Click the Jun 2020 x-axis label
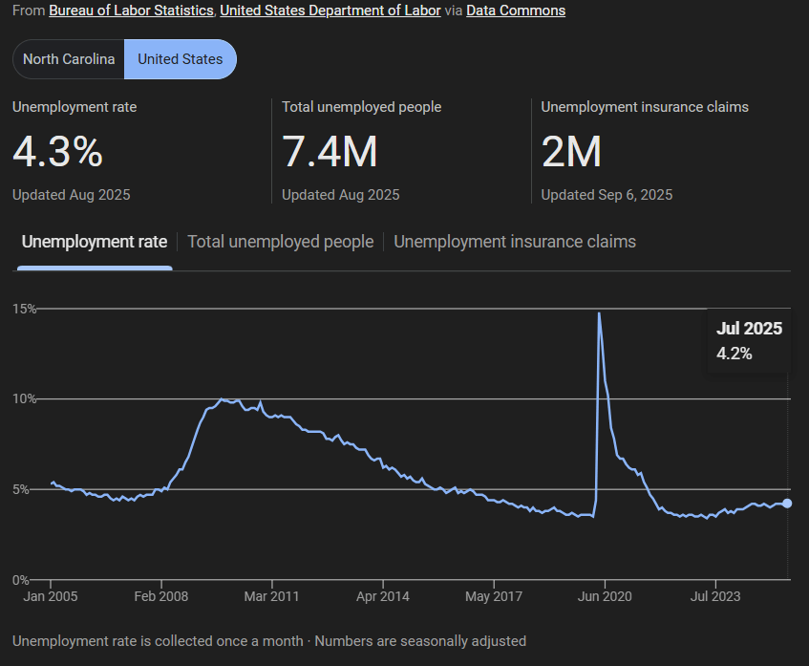Image resolution: width=809 pixels, height=666 pixels. [x=604, y=596]
